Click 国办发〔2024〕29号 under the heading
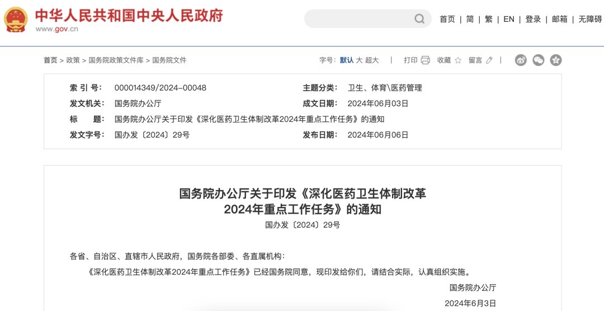The height and width of the screenshot is (311, 604). (303, 225)
